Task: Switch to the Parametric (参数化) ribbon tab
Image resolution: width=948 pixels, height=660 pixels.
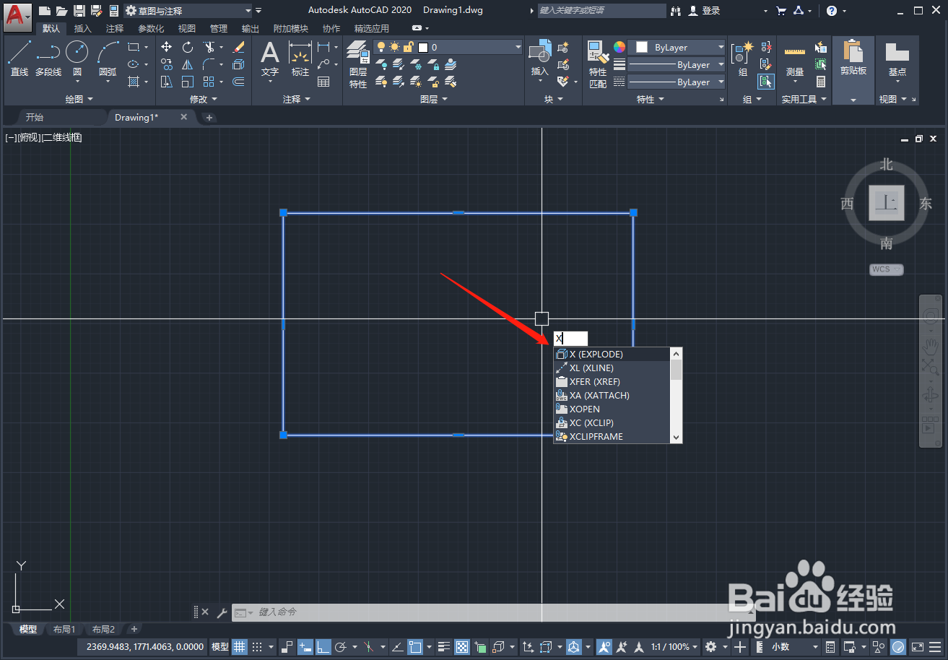Action: pyautogui.click(x=151, y=29)
